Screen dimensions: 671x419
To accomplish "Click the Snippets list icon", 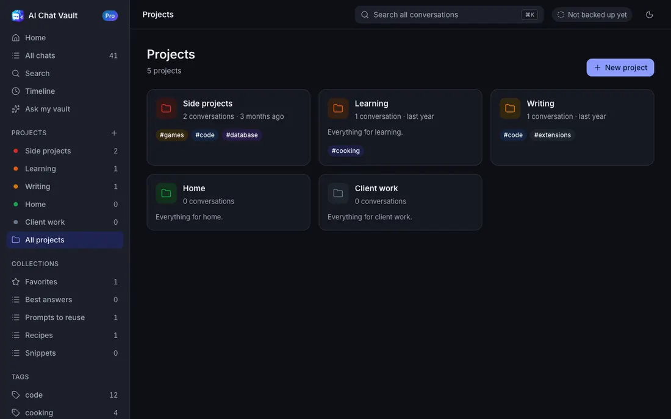I will coord(16,353).
